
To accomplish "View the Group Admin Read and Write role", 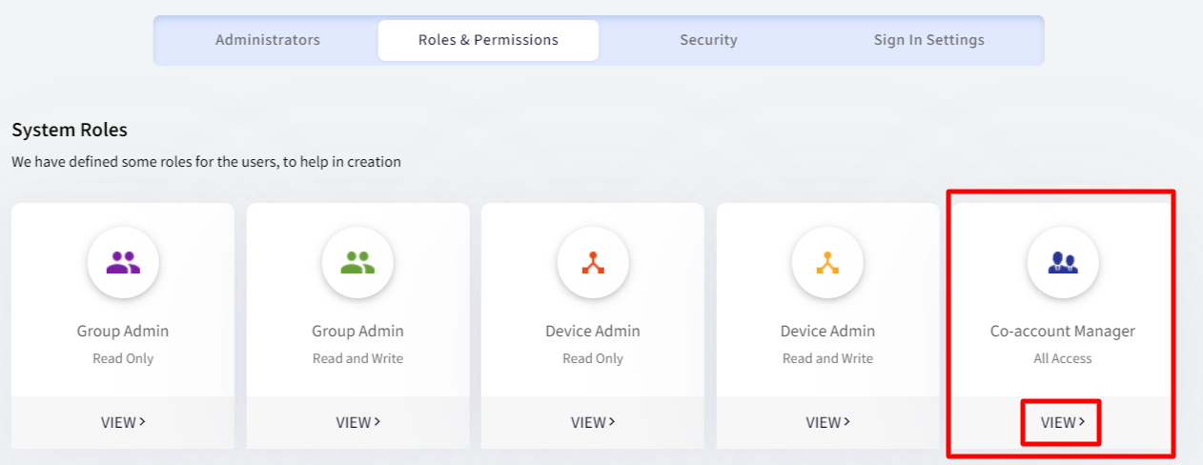I will 357,422.
